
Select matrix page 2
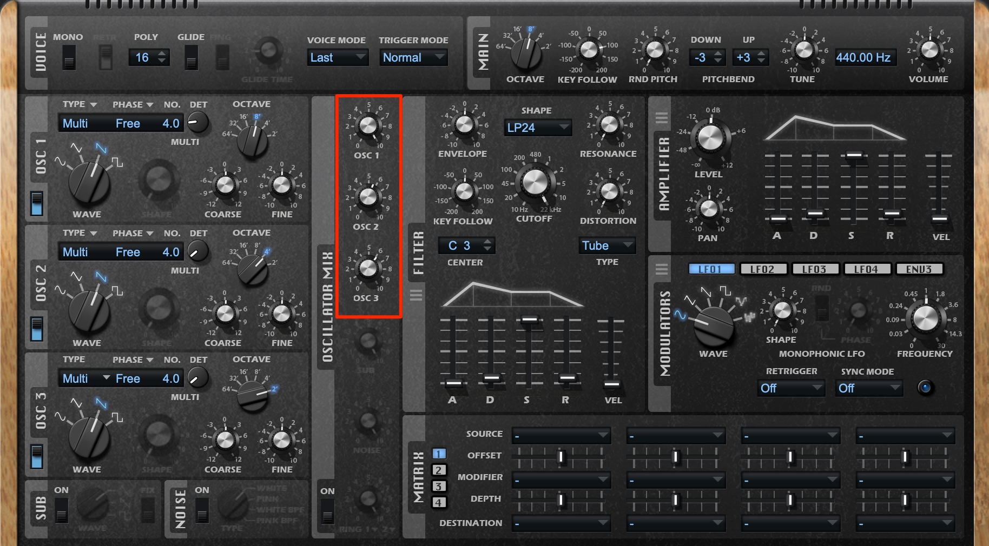(439, 470)
